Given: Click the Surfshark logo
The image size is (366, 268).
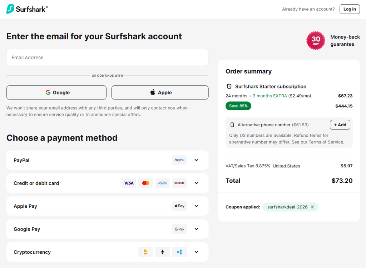Looking at the screenshot, I should 27,9.
